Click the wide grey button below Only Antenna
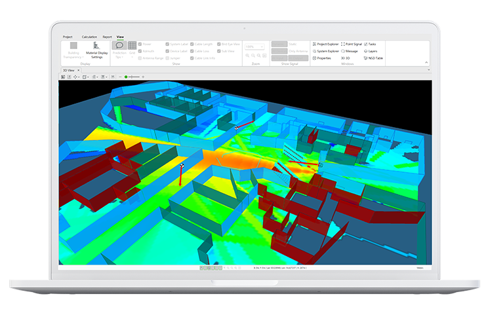 298,58
